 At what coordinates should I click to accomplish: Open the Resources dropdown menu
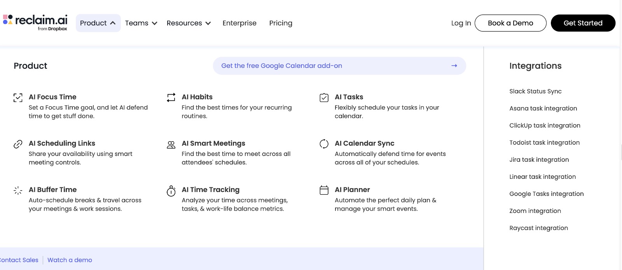189,23
